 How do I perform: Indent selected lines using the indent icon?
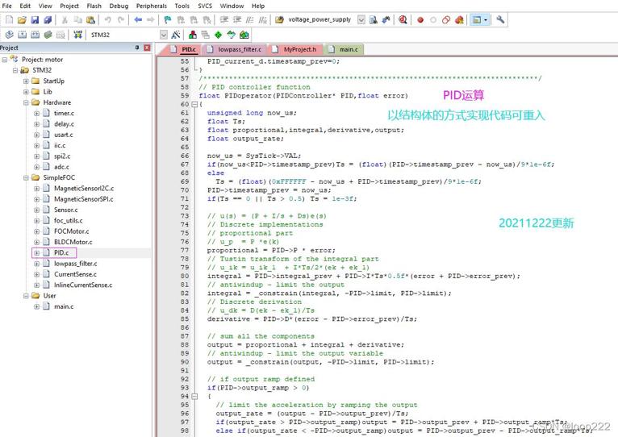pyautogui.click(x=223, y=19)
